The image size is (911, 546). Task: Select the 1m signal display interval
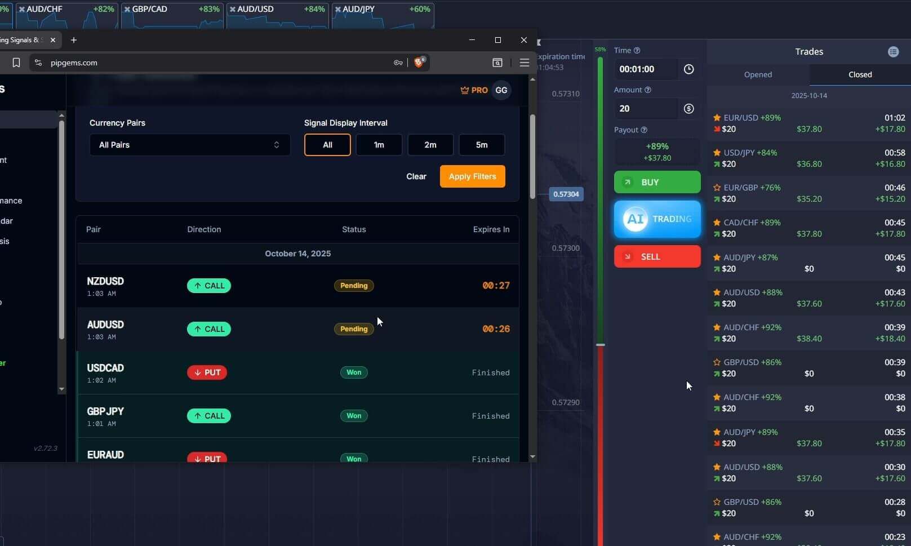click(x=379, y=145)
